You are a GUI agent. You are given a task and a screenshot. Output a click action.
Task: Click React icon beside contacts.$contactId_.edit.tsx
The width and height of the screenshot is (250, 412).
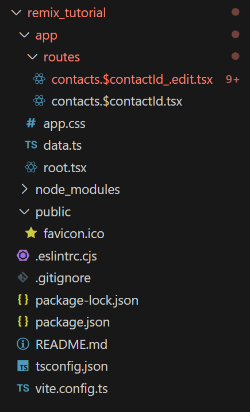pyautogui.click(x=39, y=79)
